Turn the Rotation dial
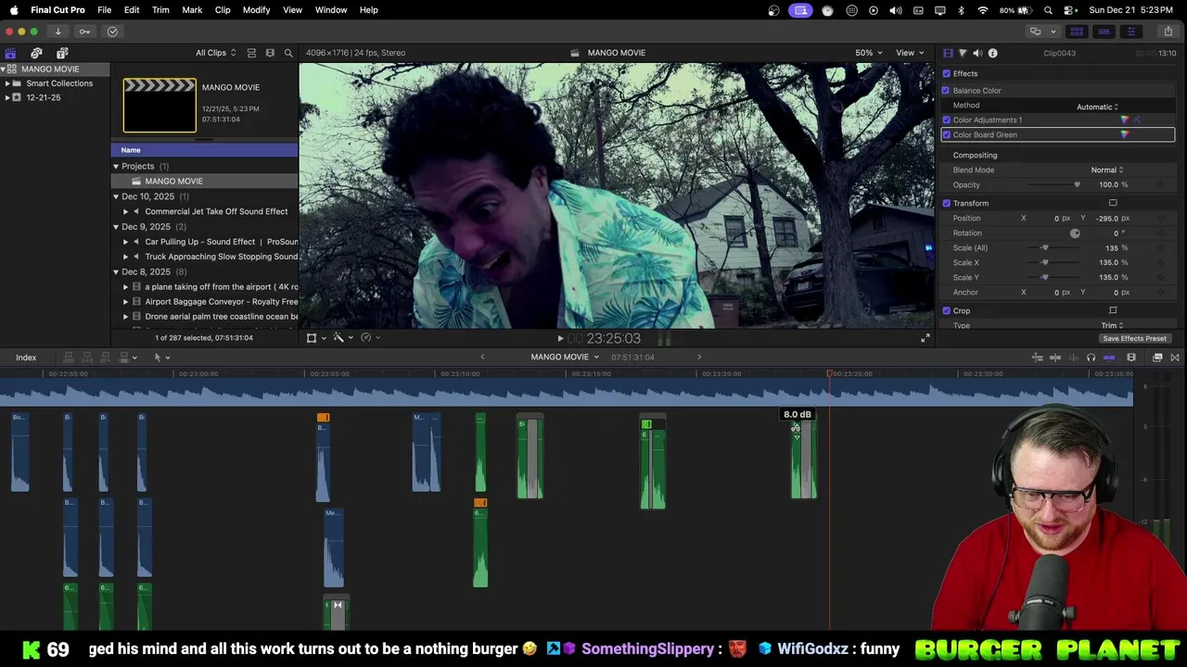 click(x=1075, y=233)
